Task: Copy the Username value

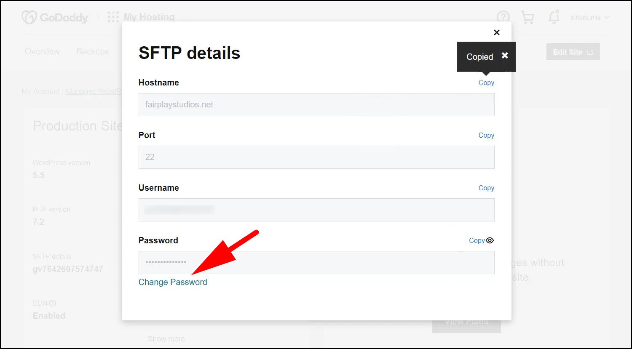Action: [486, 188]
